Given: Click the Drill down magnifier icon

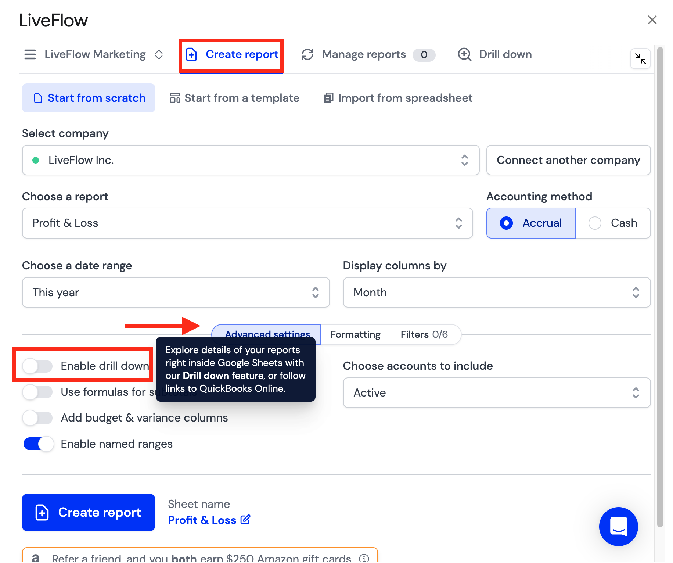Looking at the screenshot, I should click(x=465, y=54).
